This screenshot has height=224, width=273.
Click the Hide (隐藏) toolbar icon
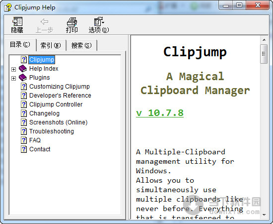point(17,25)
